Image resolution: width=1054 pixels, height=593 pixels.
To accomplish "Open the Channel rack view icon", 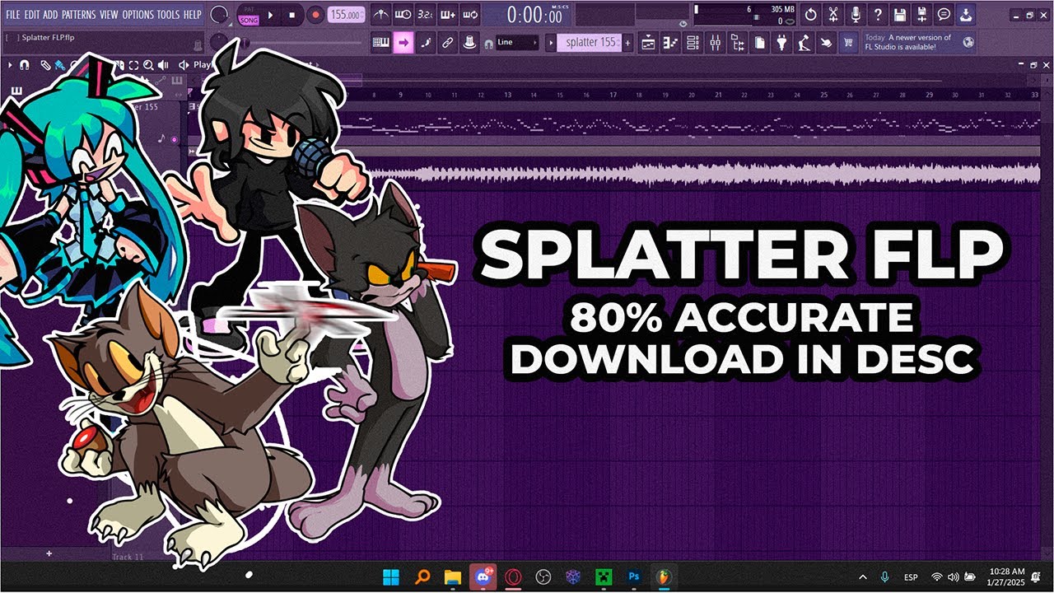I will coord(693,43).
